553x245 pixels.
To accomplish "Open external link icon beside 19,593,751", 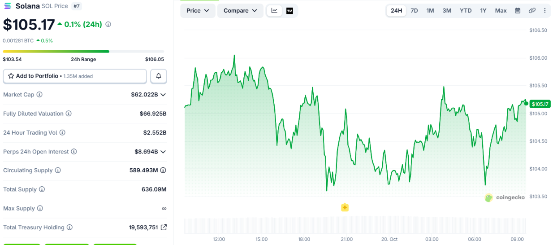I will pyautogui.click(x=164, y=227).
